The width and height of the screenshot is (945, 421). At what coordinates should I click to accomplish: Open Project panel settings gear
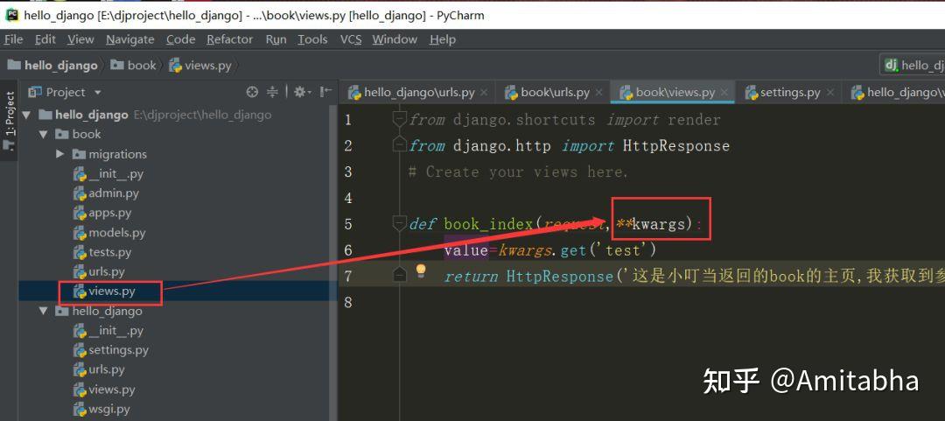(302, 92)
